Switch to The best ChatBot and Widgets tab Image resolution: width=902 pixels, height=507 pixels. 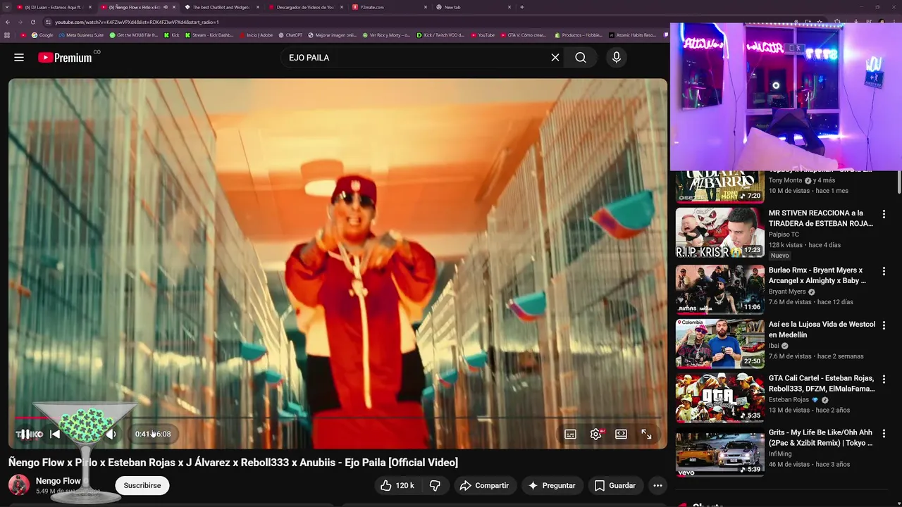pos(221,7)
